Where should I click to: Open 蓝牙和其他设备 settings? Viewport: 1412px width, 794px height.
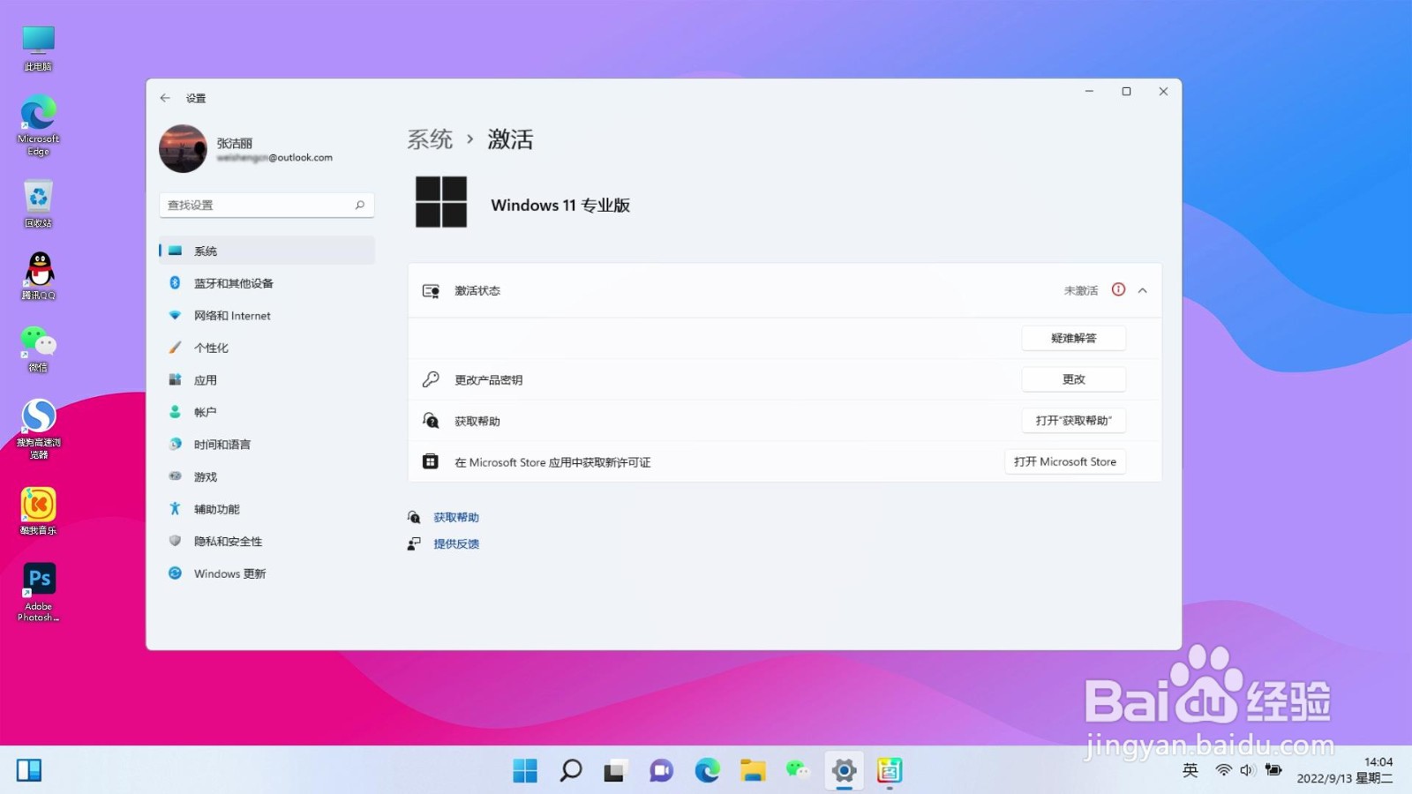(267, 283)
